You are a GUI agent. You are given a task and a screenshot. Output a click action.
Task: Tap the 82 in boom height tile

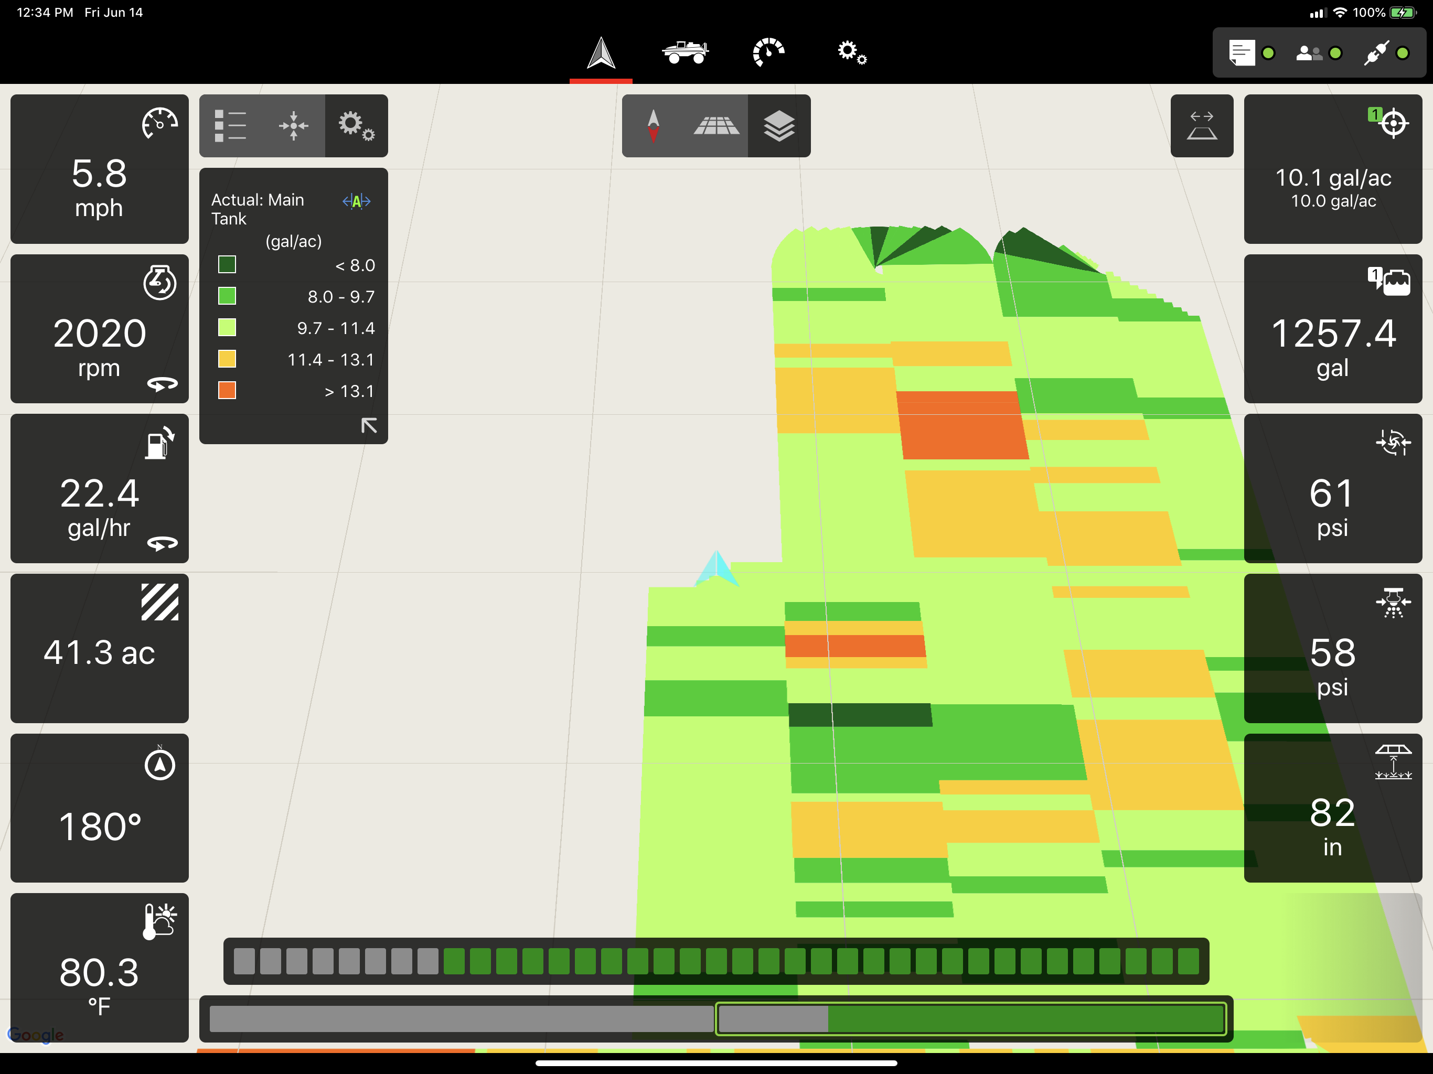pyautogui.click(x=1333, y=809)
